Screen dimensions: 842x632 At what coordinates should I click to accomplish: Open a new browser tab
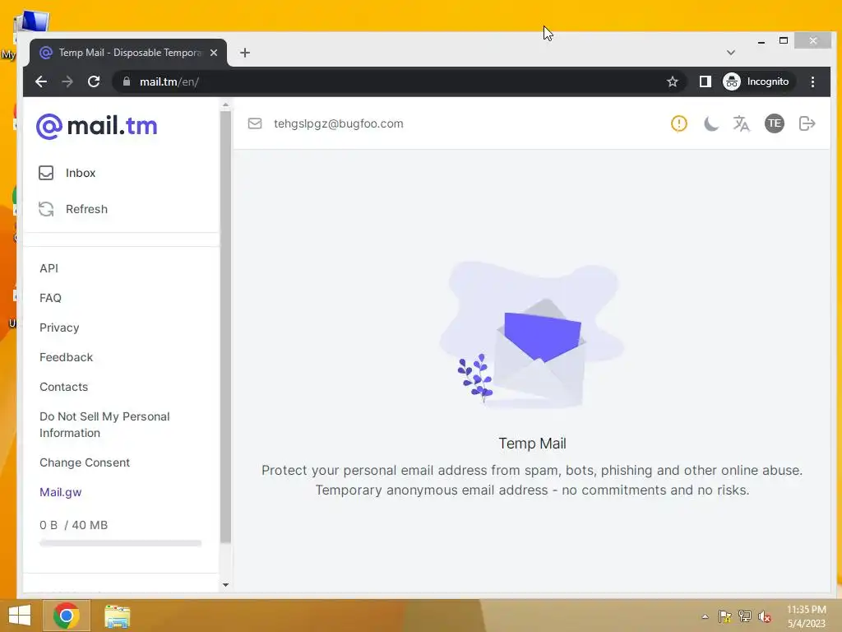pos(245,53)
